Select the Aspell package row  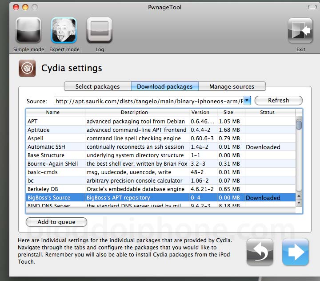coord(161,138)
